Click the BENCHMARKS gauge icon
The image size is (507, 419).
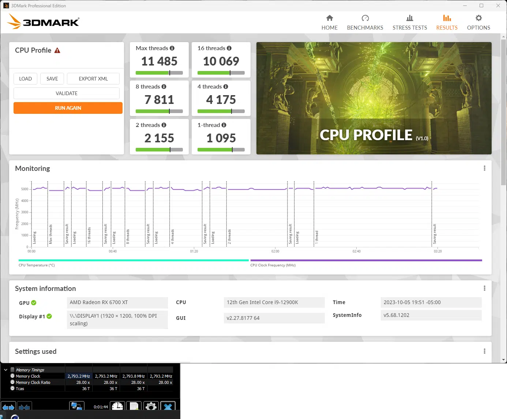(x=365, y=18)
